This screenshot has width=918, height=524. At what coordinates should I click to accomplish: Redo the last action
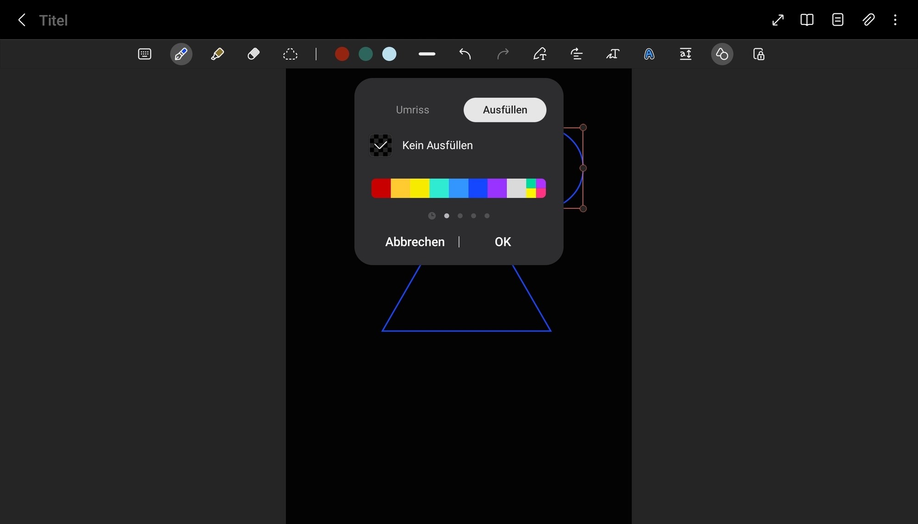tap(503, 54)
